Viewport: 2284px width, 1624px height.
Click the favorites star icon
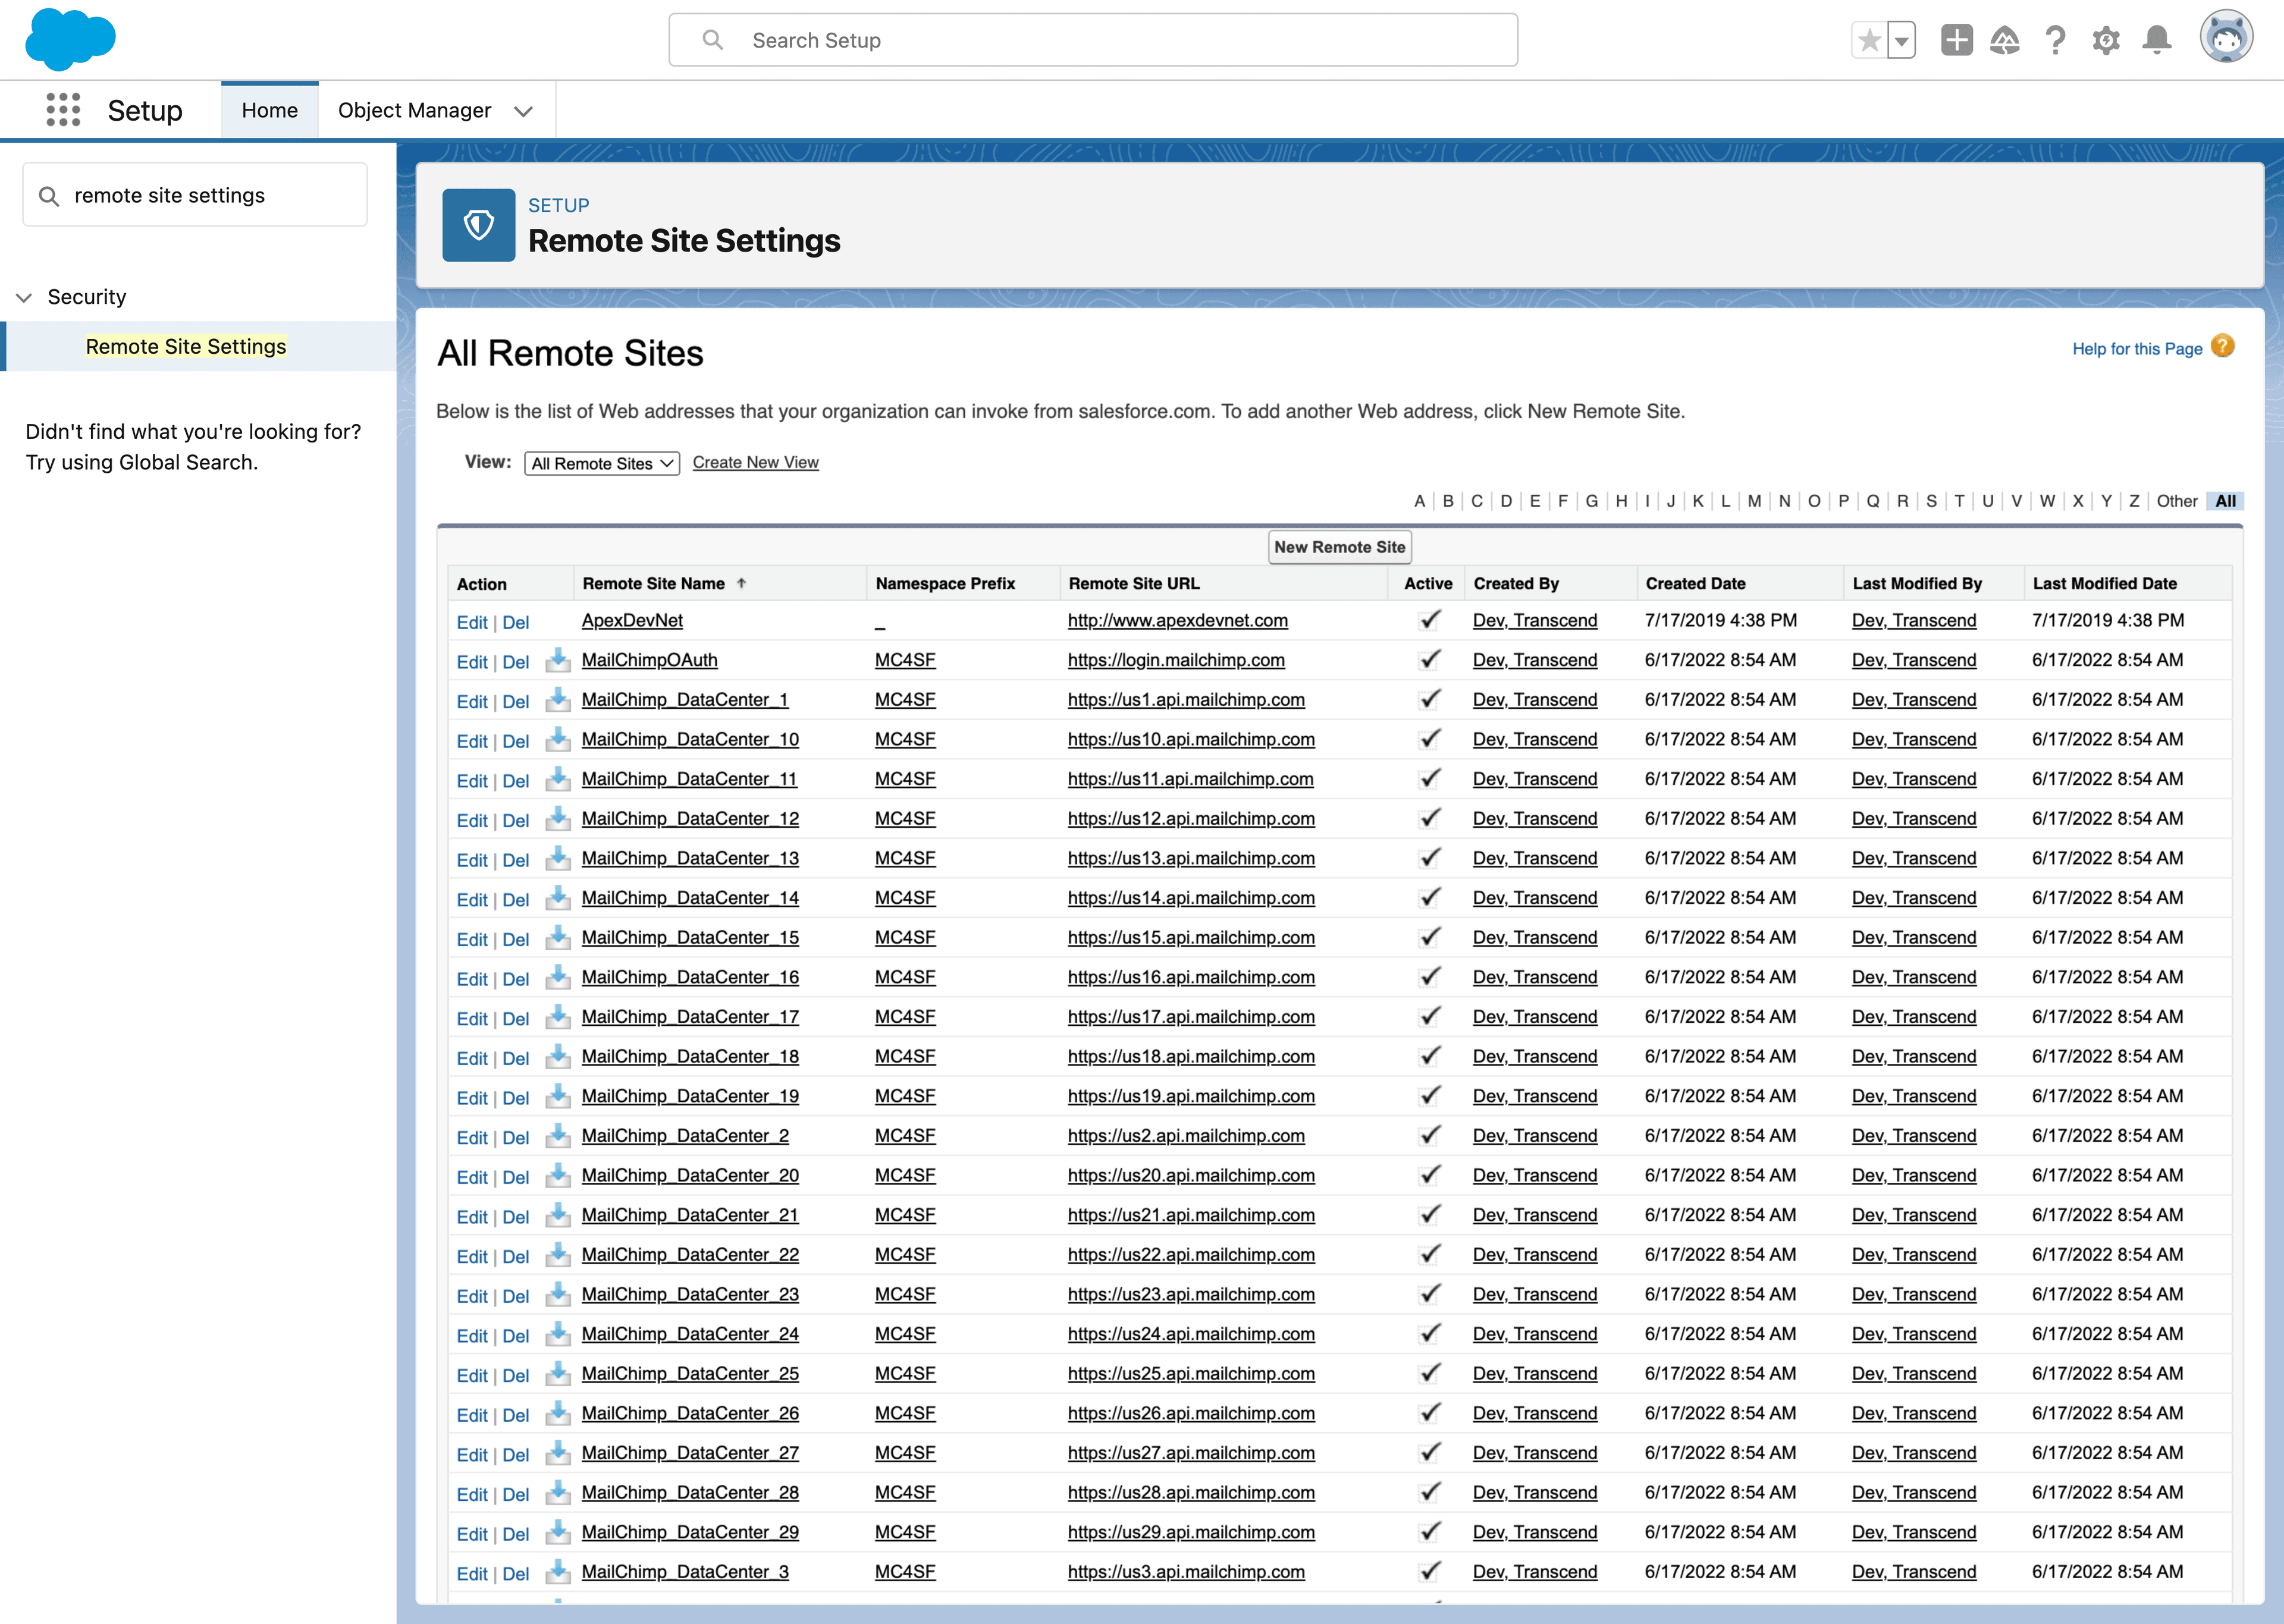click(x=1869, y=39)
